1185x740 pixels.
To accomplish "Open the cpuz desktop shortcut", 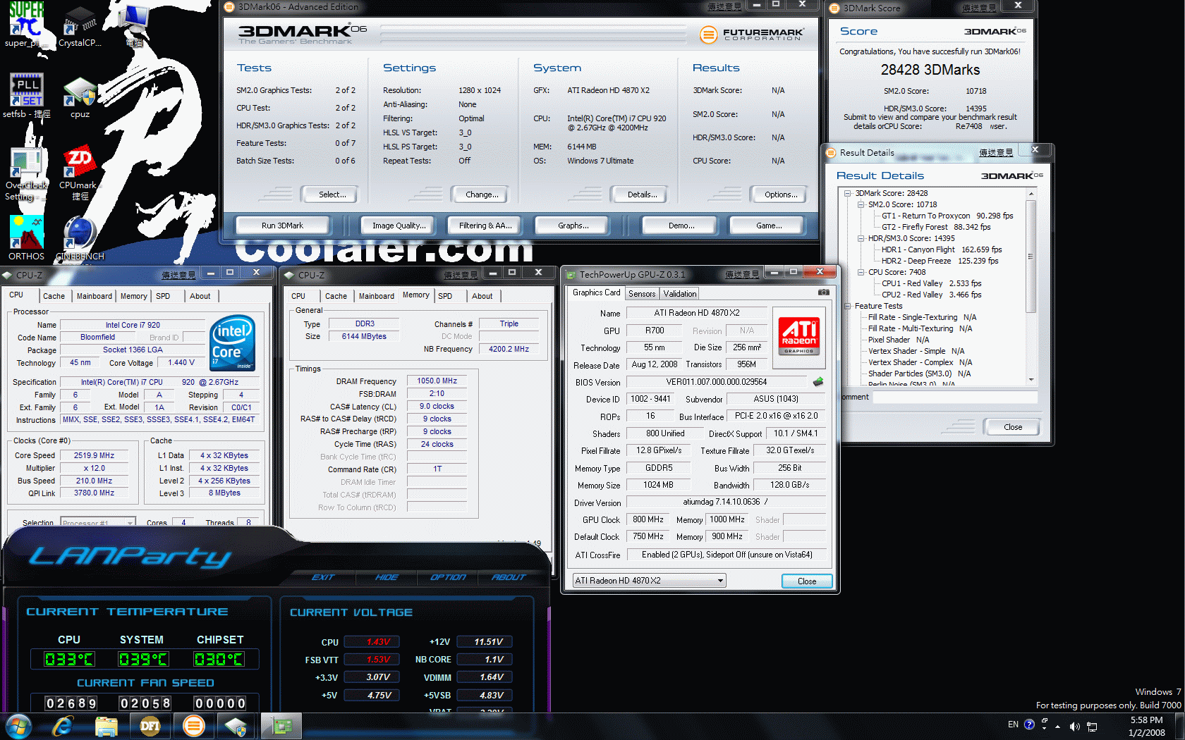I will (80, 97).
